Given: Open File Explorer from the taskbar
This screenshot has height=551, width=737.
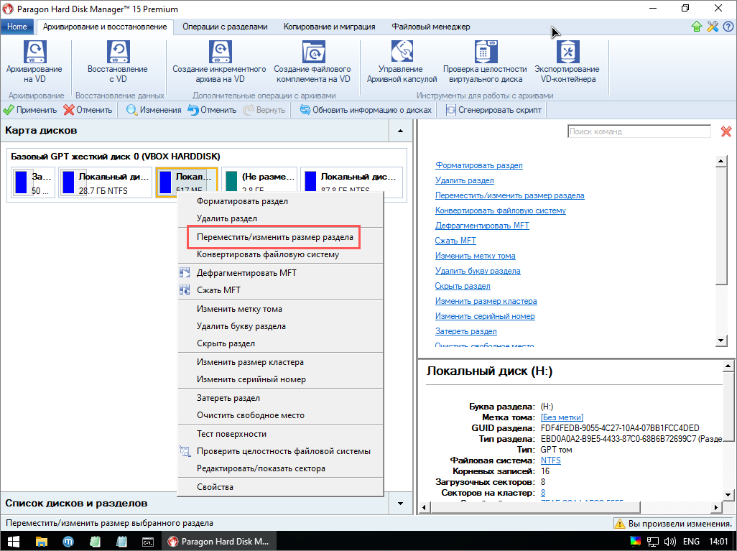Looking at the screenshot, I should point(42,542).
